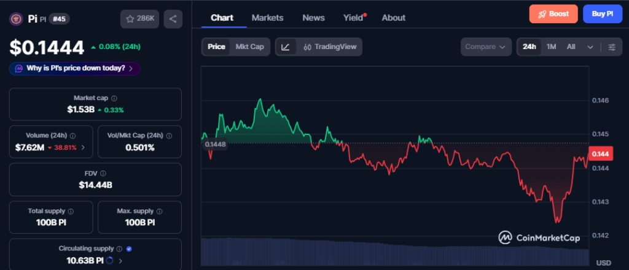
Task: Click the volume bars below the chart
Action: 395,252
